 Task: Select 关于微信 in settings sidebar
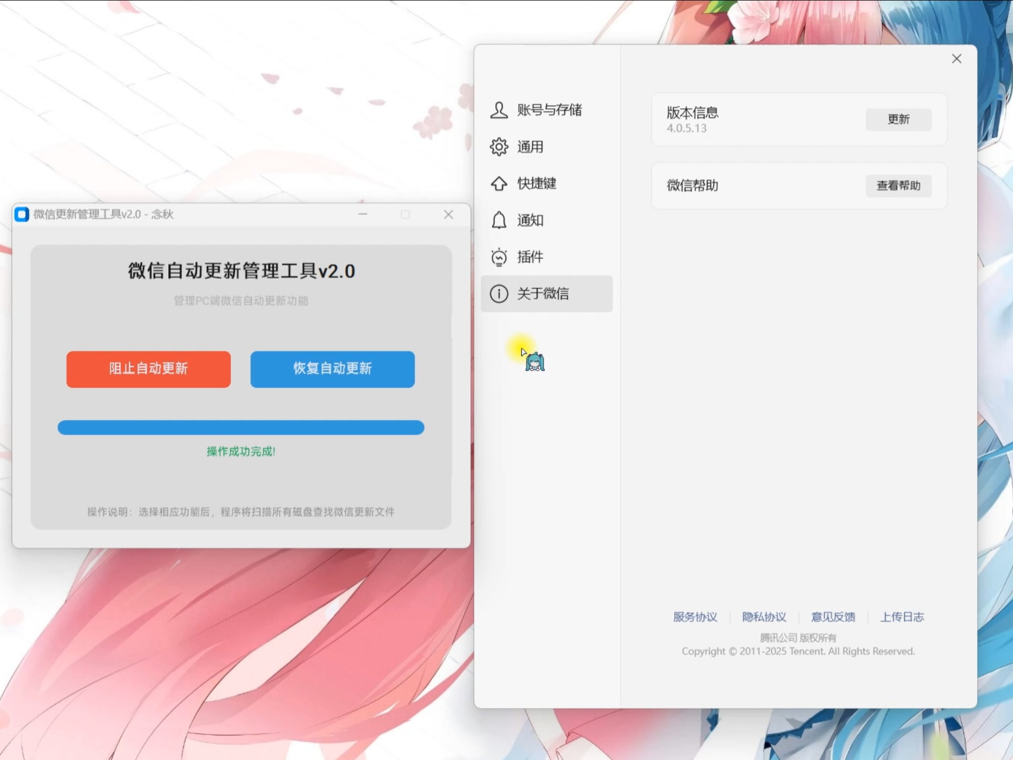click(547, 293)
